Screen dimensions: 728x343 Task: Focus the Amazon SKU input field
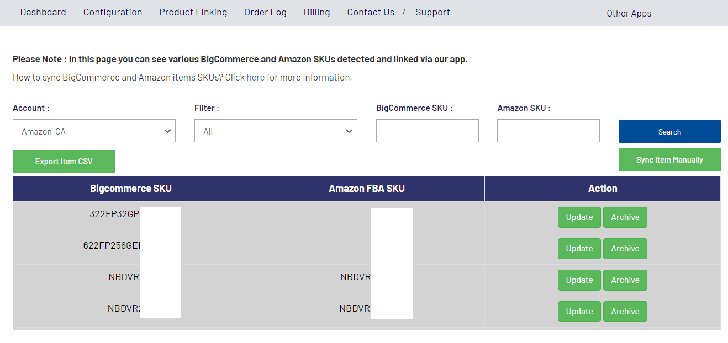click(548, 131)
